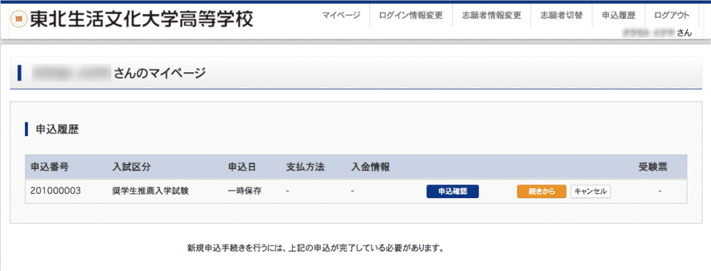Screen dimensions: 711x271
Task: Click the 申込日 column header
Action: pos(242,167)
